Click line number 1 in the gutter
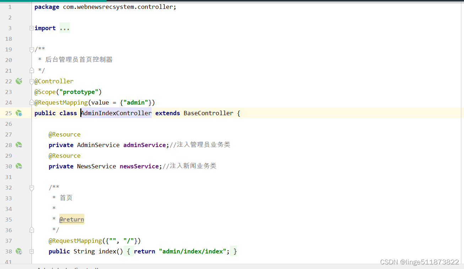Viewport: 464px width, 269px height. 10,7
